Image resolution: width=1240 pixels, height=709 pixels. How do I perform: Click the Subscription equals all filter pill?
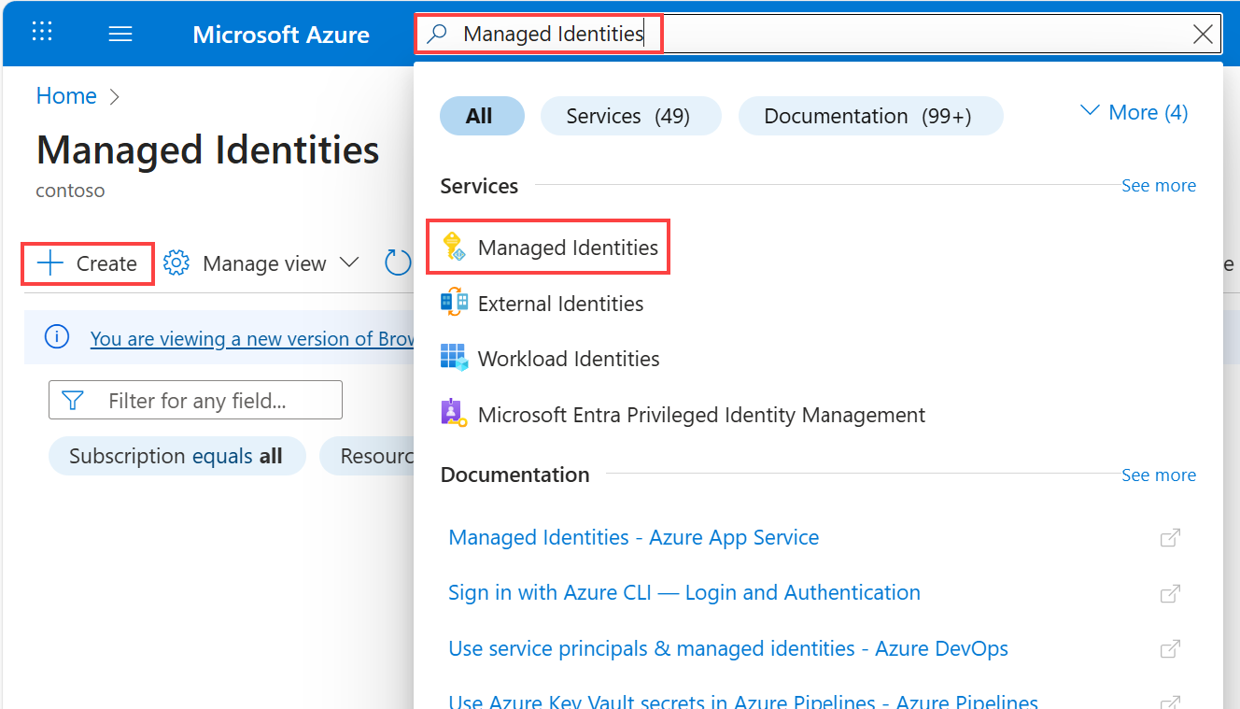click(176, 457)
